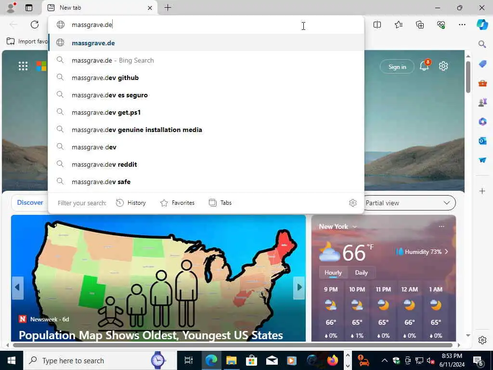Open Humidity 73% details
Screen dimensions: 493x370
(422, 251)
